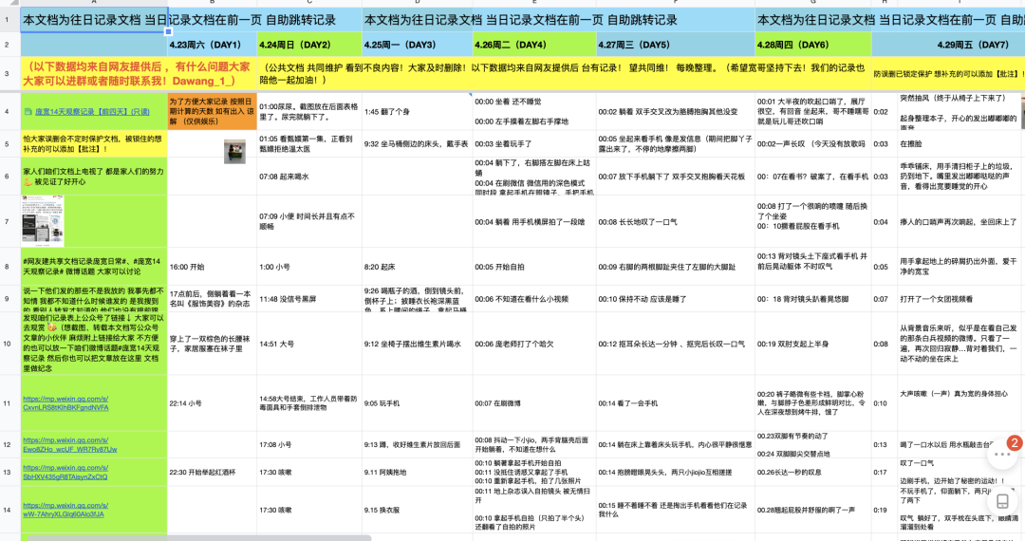The width and height of the screenshot is (1025, 541).
Task: Select the cell 00:07 在刷微博
Action: pyautogui.click(x=534, y=403)
